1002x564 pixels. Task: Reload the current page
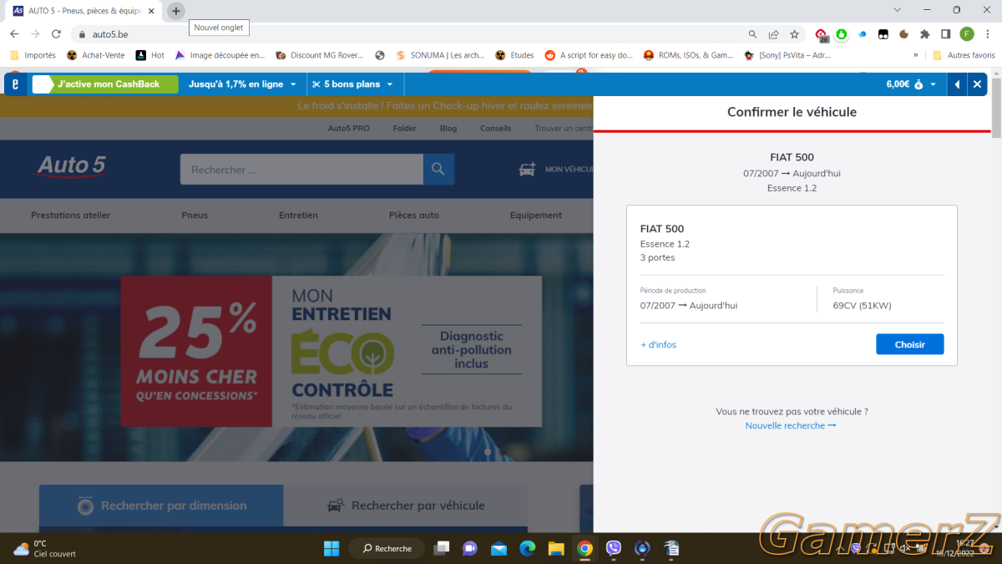point(56,34)
